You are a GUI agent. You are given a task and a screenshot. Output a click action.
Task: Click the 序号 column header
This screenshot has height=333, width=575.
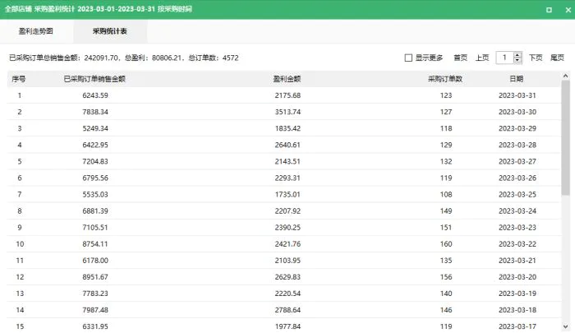click(19, 79)
